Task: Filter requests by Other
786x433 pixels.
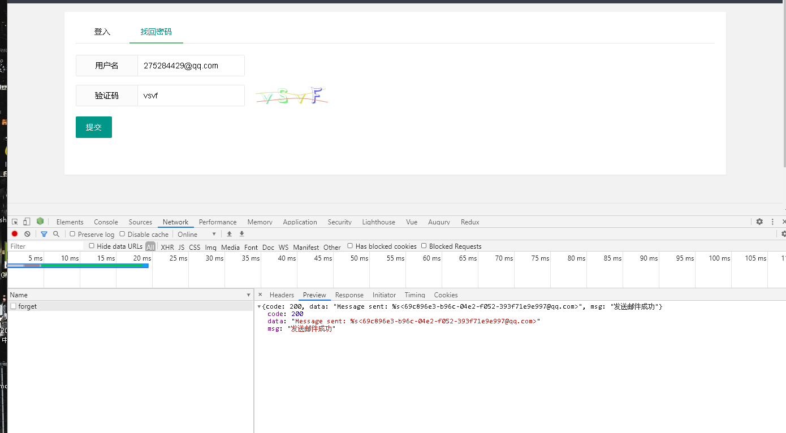Action: click(332, 247)
